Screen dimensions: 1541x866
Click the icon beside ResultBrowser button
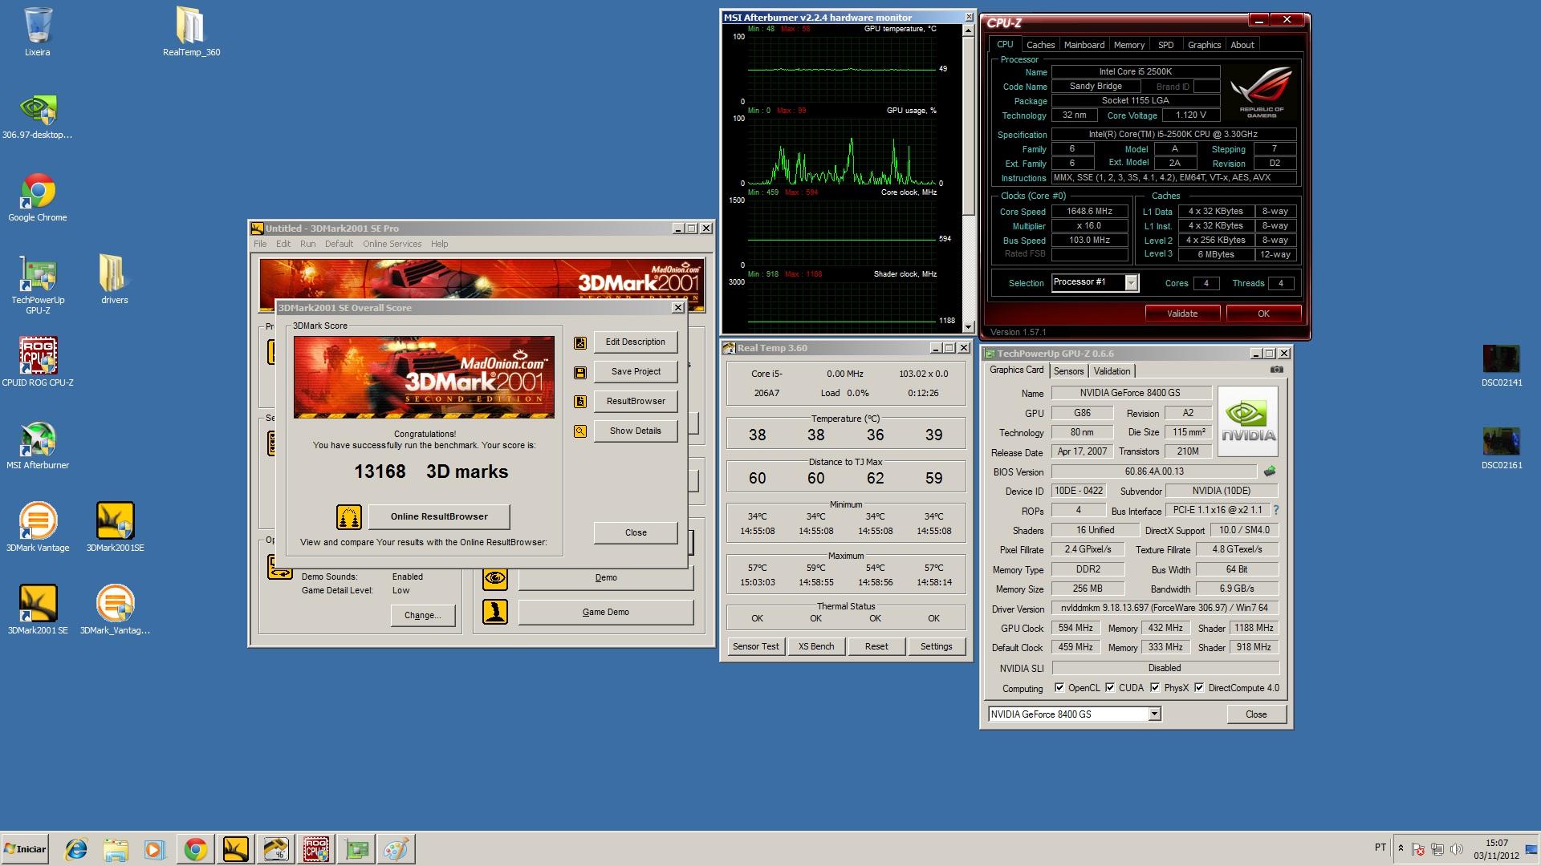point(580,402)
